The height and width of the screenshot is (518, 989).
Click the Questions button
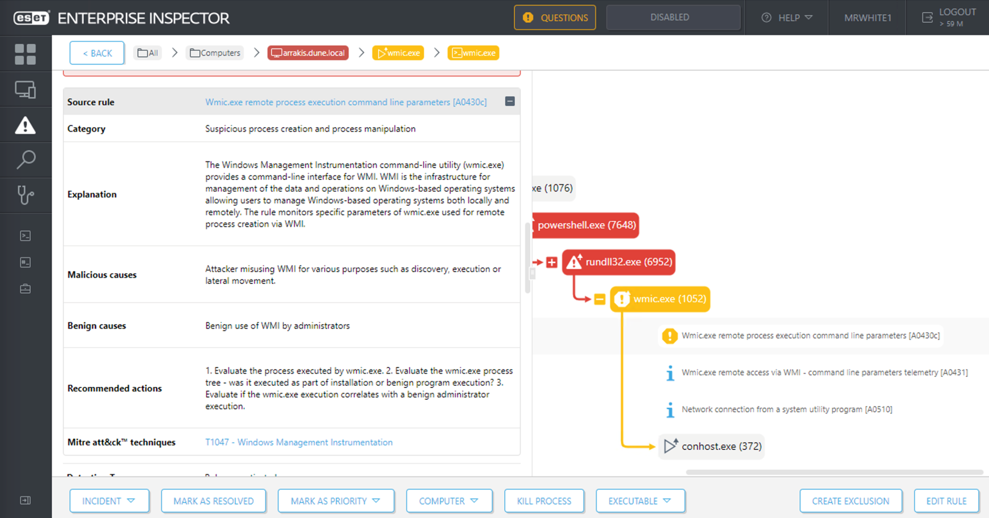pyautogui.click(x=555, y=17)
